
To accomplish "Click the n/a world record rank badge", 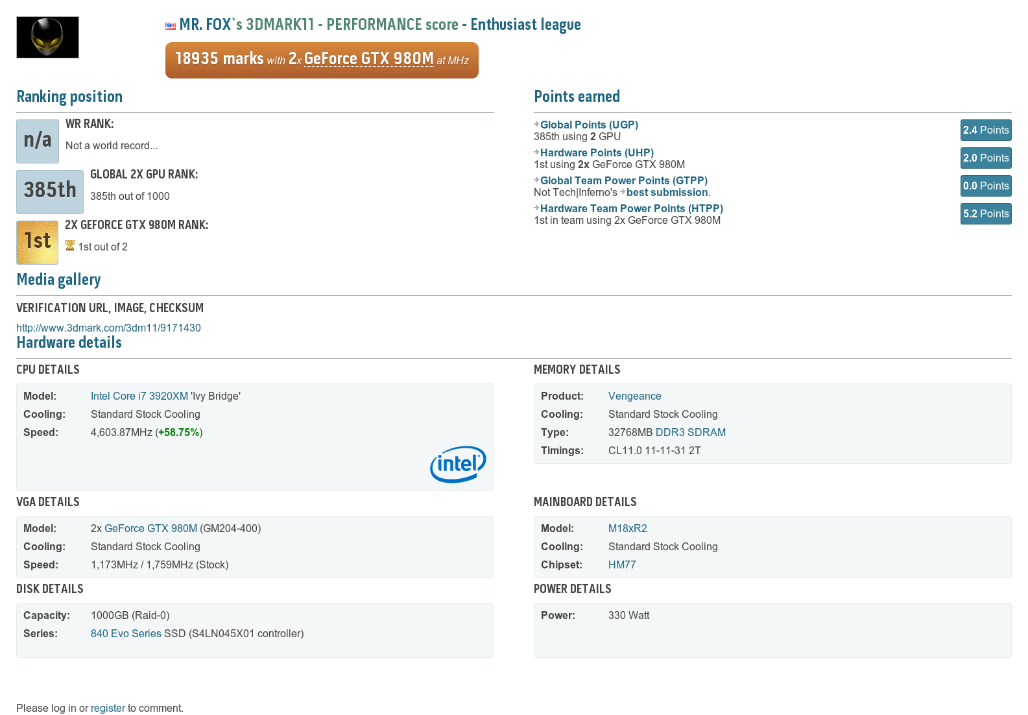I will tap(38, 141).
